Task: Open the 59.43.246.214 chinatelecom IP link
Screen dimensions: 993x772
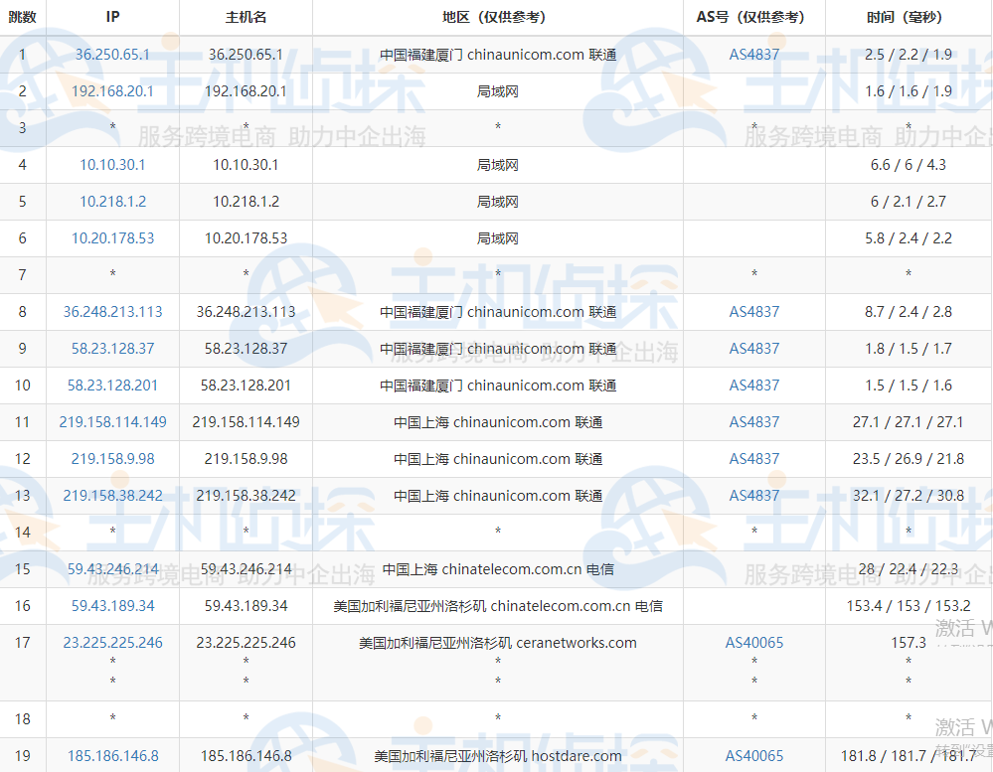Action: click(112, 568)
